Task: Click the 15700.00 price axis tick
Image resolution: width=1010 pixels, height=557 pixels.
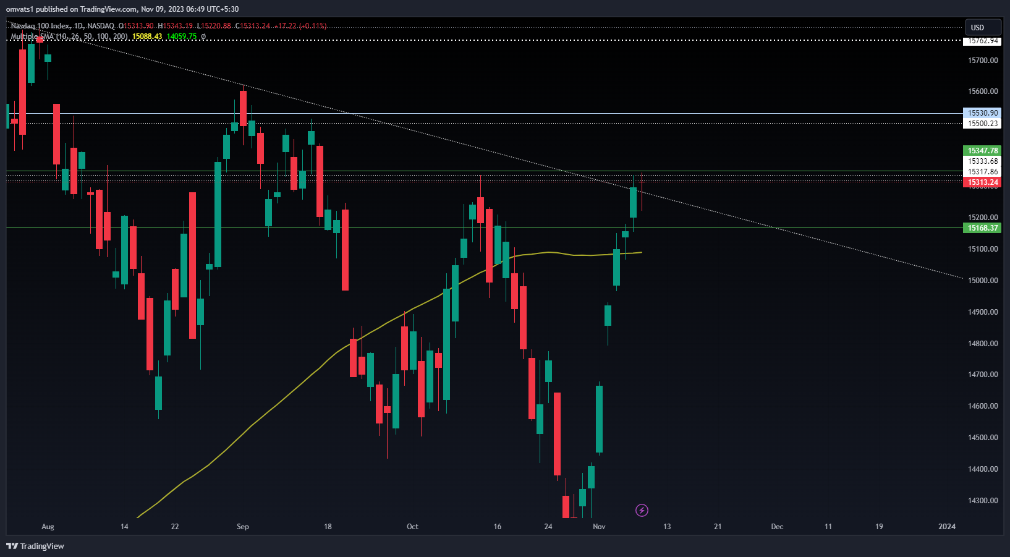Action: (983, 61)
